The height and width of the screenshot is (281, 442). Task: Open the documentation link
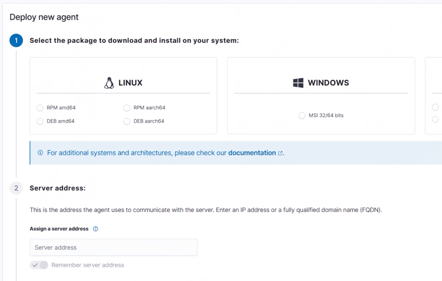pyautogui.click(x=252, y=153)
